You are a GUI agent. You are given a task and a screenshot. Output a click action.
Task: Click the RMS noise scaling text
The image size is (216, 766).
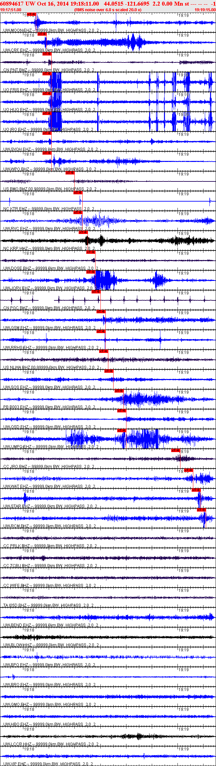click(x=108, y=10)
